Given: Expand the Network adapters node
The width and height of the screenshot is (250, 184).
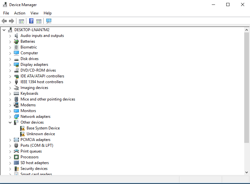Looking at the screenshot, I should click(x=10, y=117).
